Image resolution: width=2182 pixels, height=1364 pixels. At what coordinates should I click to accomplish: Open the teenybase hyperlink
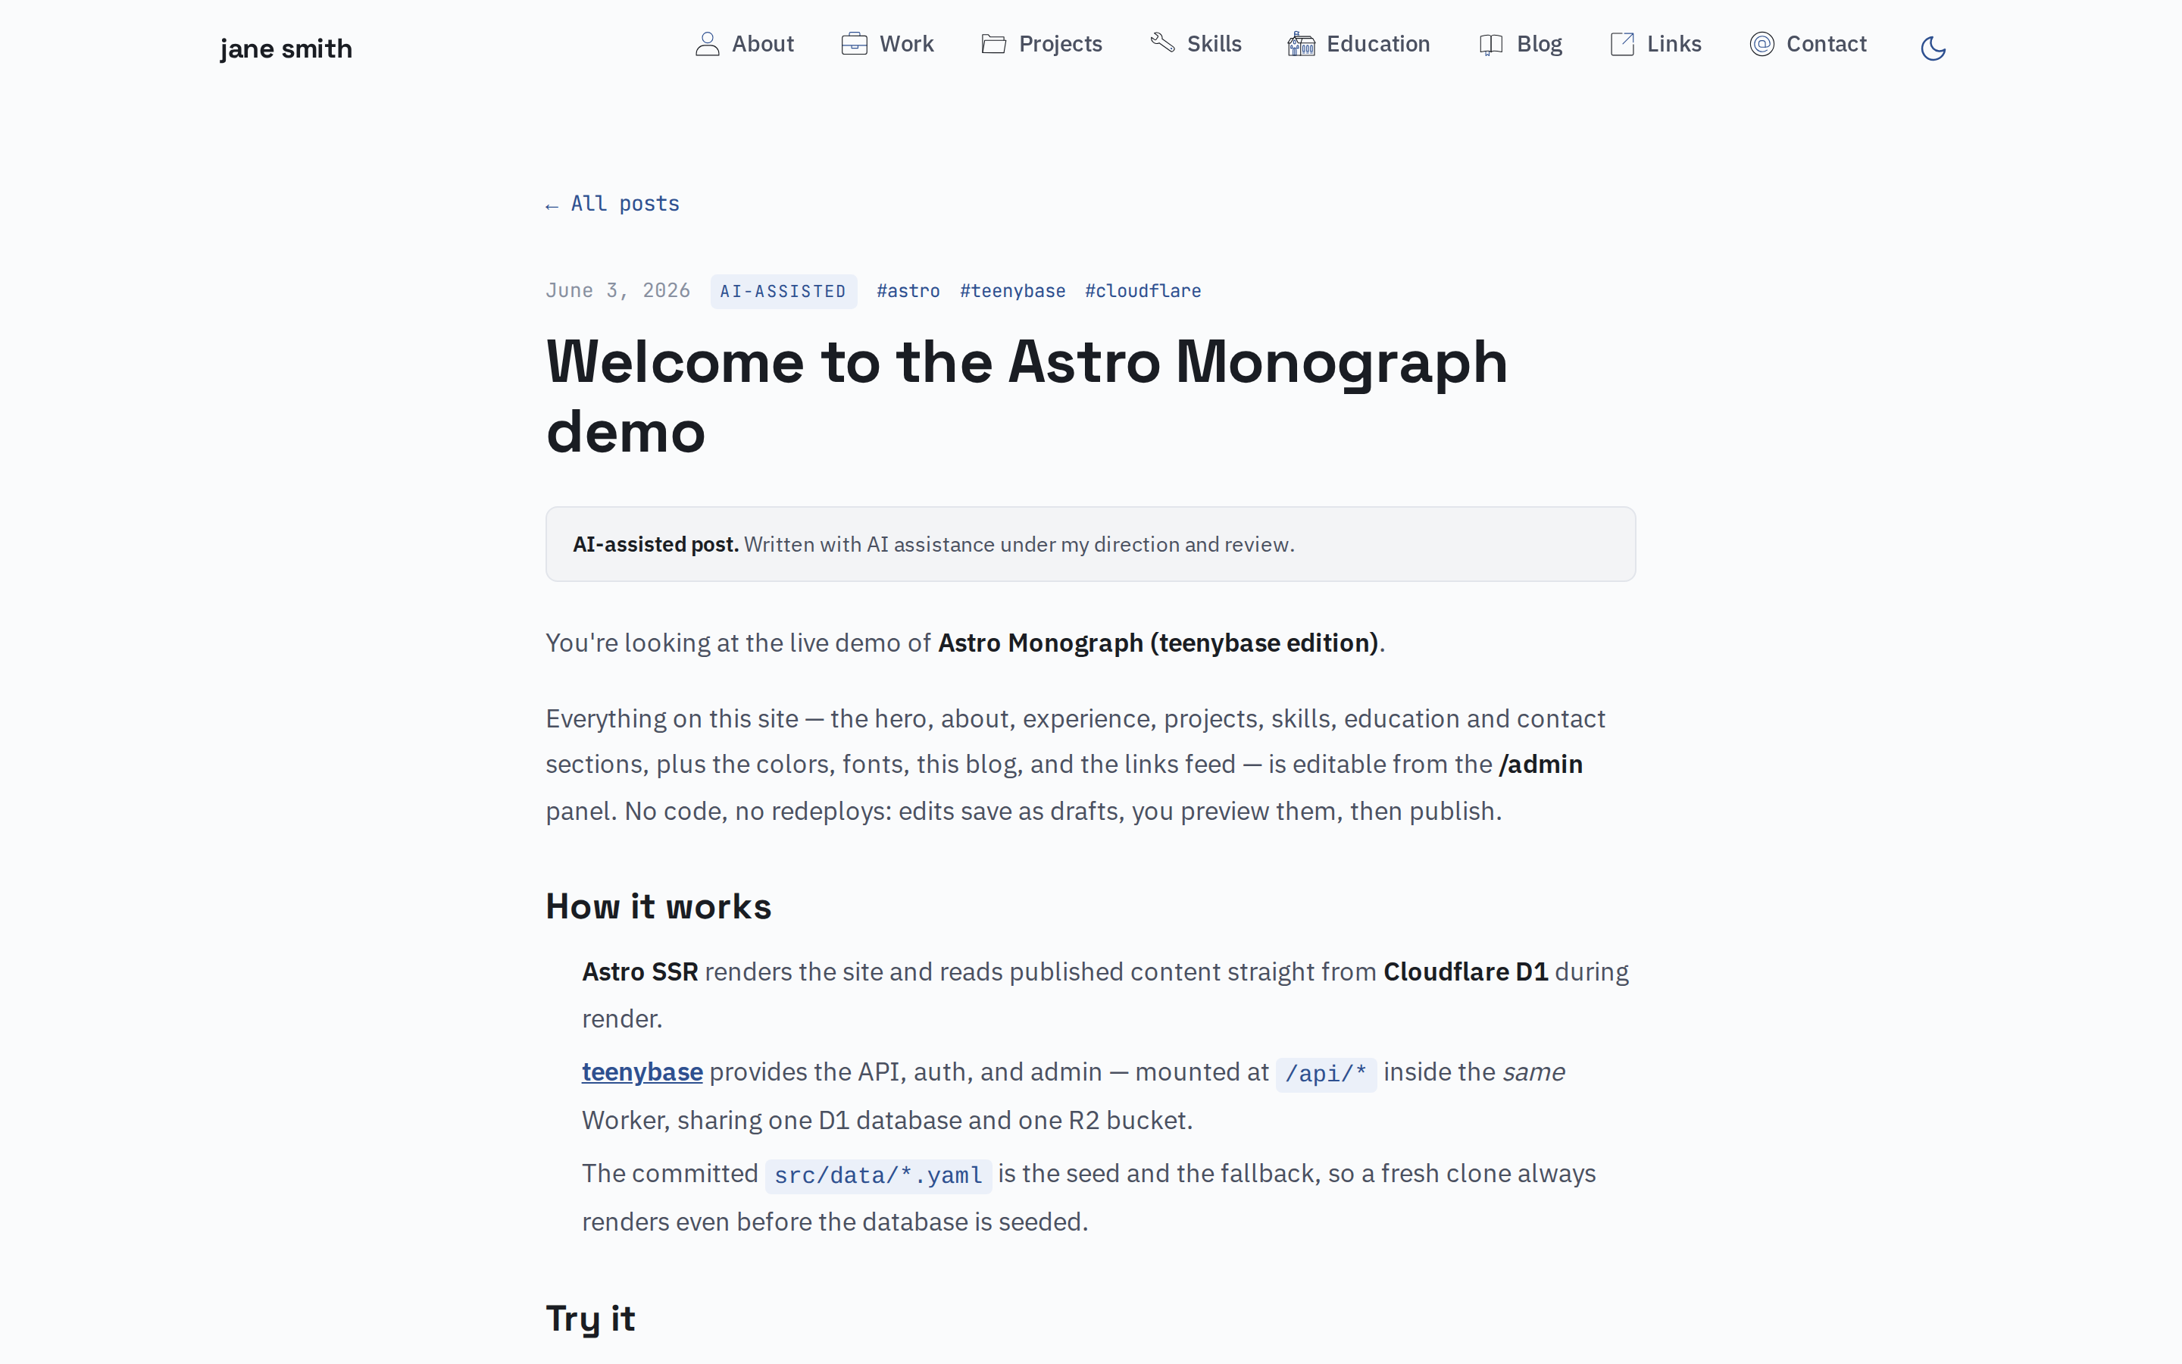click(x=642, y=1072)
